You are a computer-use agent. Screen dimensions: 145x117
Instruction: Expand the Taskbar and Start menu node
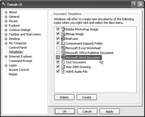(6, 34)
